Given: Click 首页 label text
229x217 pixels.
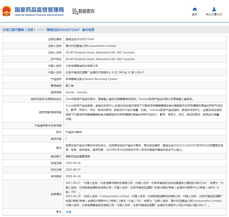Looking at the screenshot, I should (x=195, y=14).
